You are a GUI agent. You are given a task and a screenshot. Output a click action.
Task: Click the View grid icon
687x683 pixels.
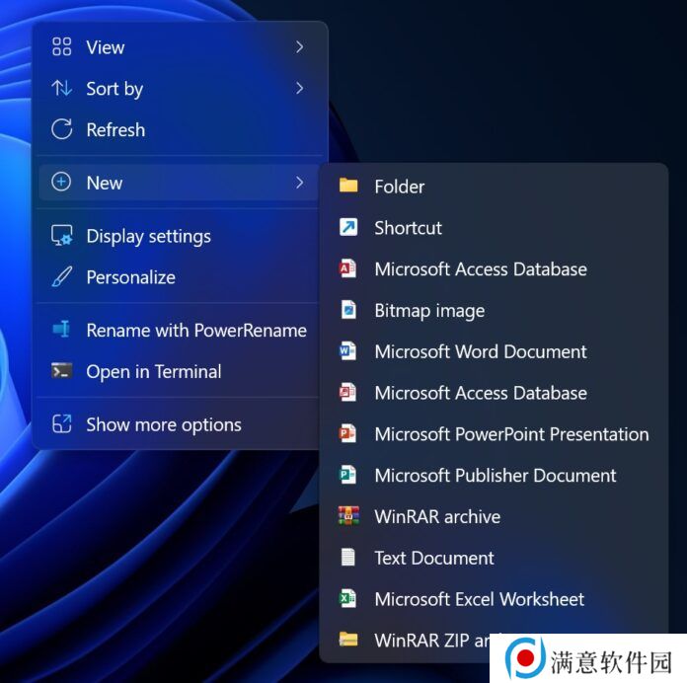click(x=61, y=46)
